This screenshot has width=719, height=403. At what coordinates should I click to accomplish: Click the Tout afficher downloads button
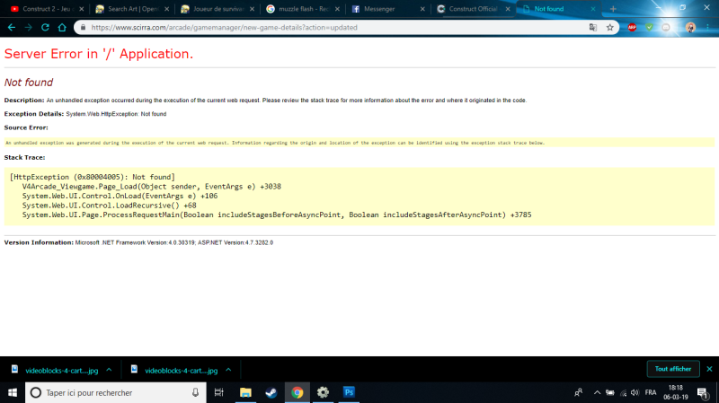coord(672,369)
